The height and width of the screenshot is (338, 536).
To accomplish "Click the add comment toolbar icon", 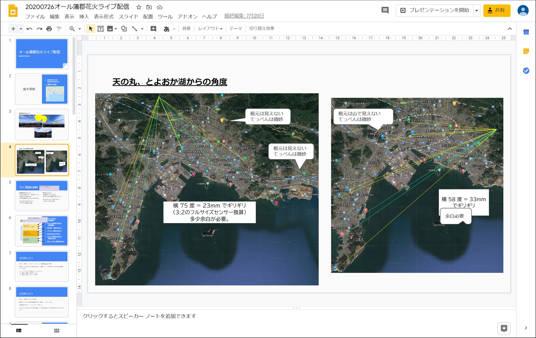I will tap(153, 29).
